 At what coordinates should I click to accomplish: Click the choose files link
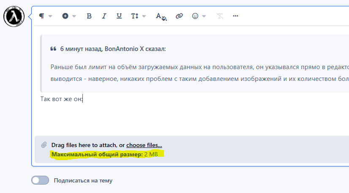(x=144, y=145)
